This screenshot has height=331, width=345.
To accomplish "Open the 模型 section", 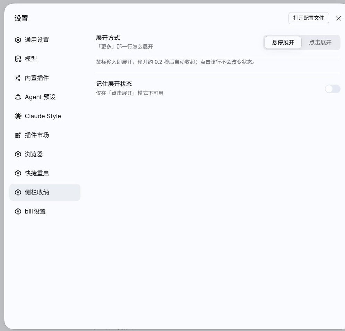I will click(45, 59).
